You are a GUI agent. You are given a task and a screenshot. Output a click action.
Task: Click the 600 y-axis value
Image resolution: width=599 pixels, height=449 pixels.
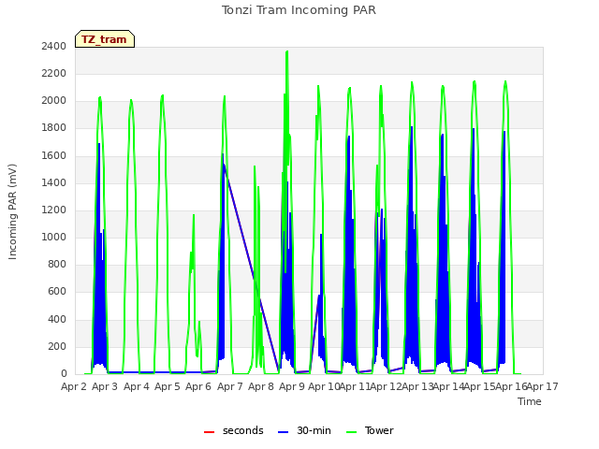click(x=57, y=292)
